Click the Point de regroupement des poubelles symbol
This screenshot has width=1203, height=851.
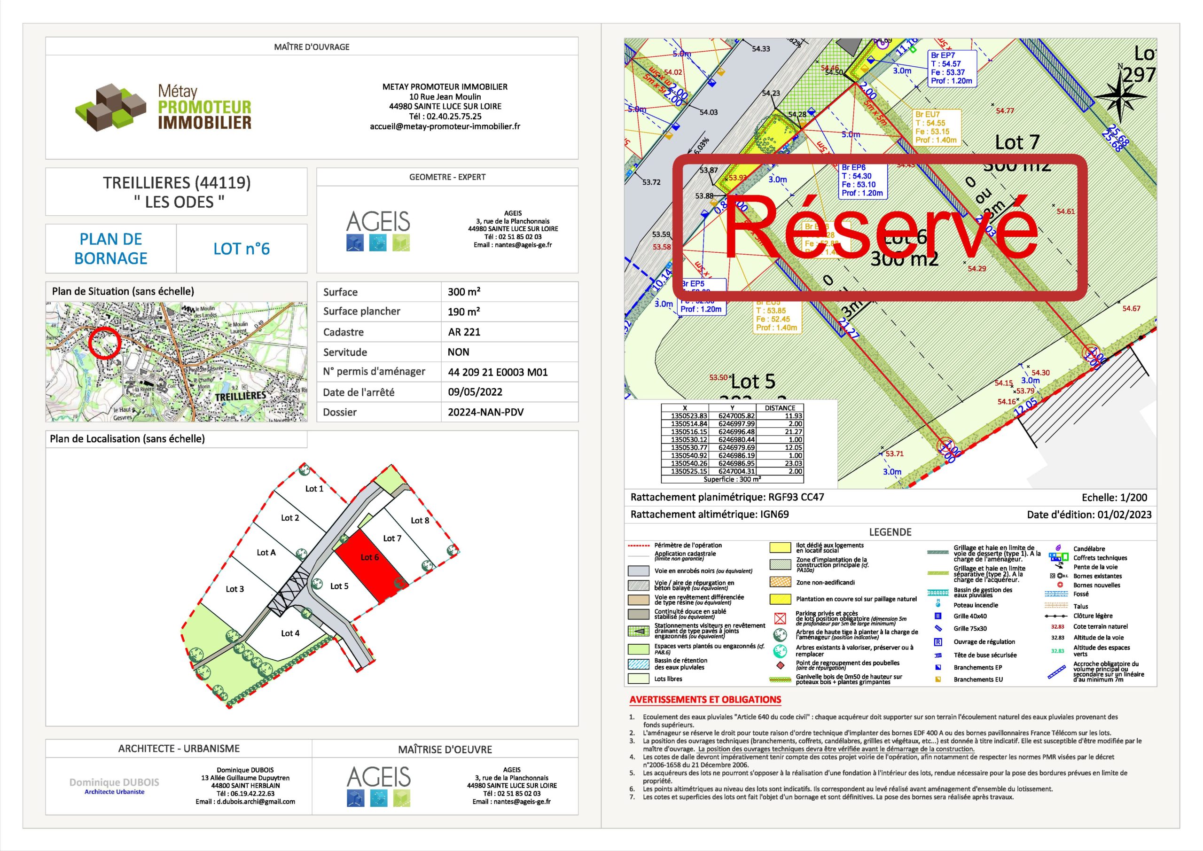tap(780, 665)
